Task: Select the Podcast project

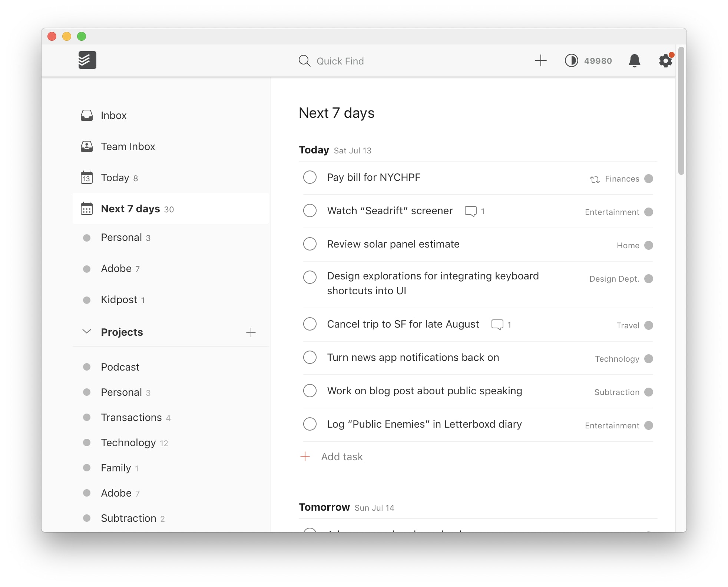Action: [120, 367]
